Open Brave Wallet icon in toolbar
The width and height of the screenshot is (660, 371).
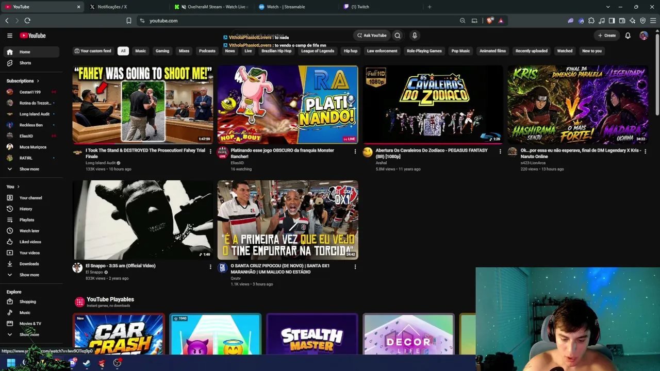[622, 21]
